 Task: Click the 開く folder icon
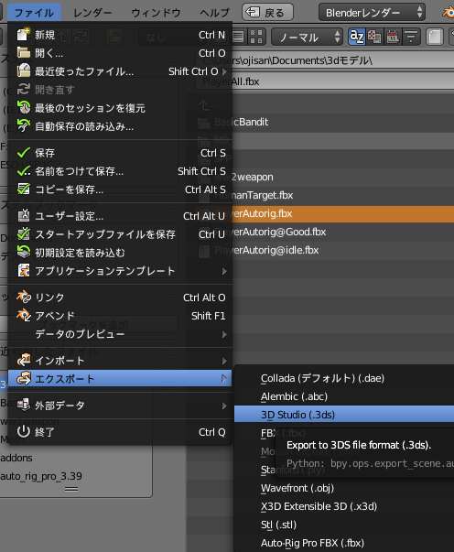point(24,53)
